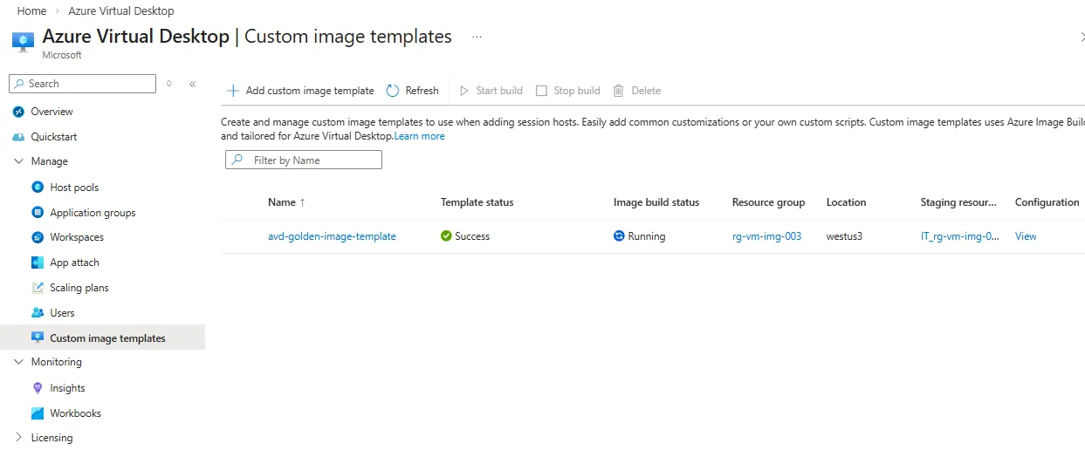Click the Success status text

coord(472,236)
